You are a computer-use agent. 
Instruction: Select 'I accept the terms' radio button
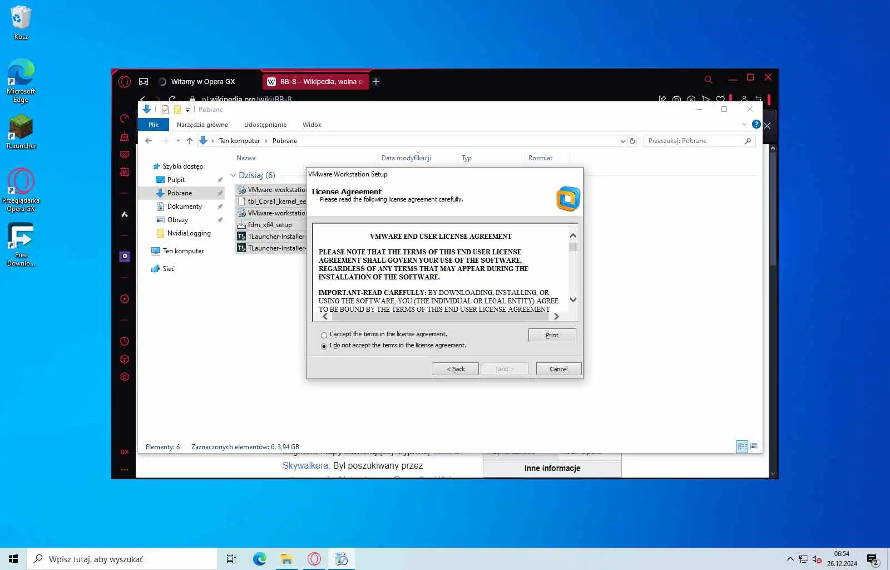(324, 335)
